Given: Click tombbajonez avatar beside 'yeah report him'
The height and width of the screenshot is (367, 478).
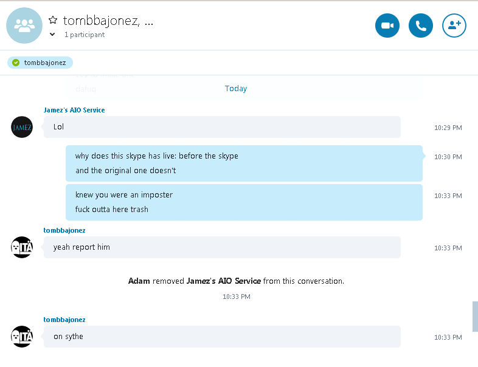Looking at the screenshot, I should point(22,247).
